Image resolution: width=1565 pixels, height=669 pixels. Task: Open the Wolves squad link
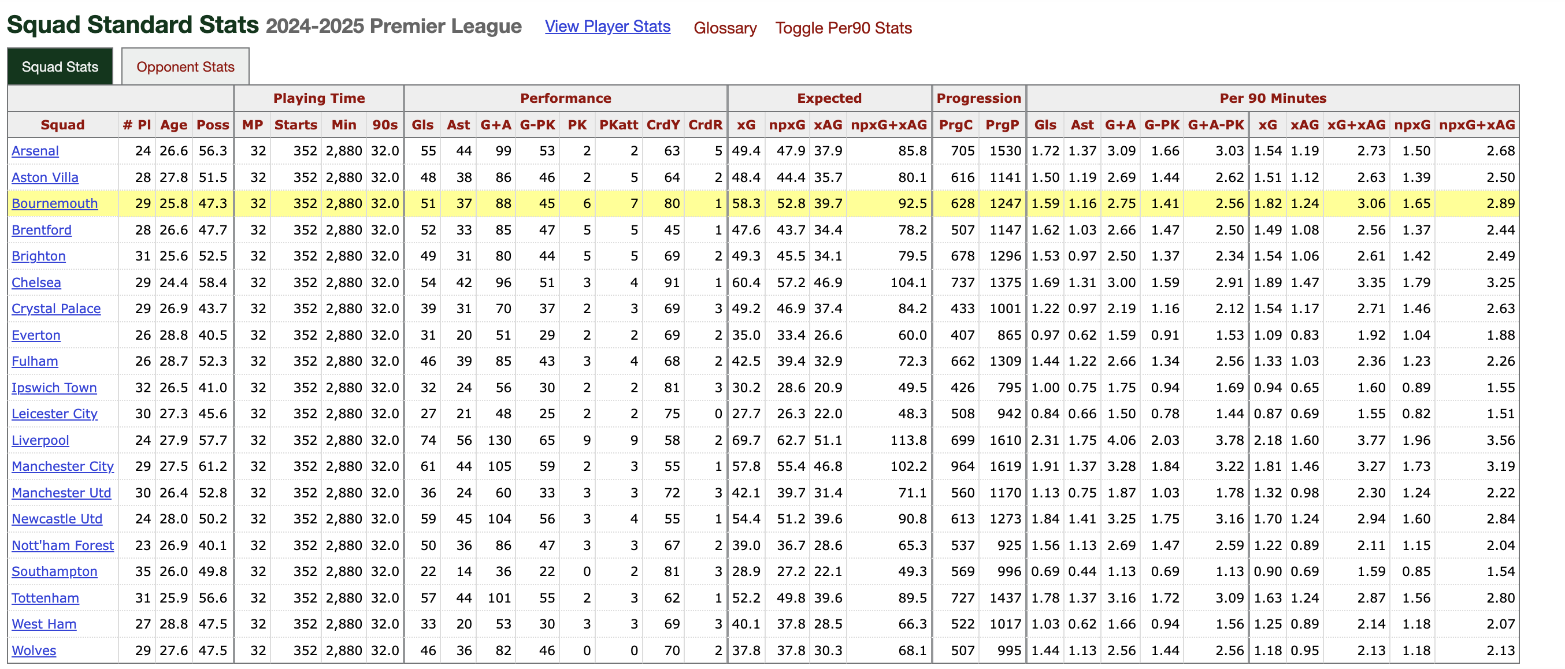pyautogui.click(x=34, y=650)
